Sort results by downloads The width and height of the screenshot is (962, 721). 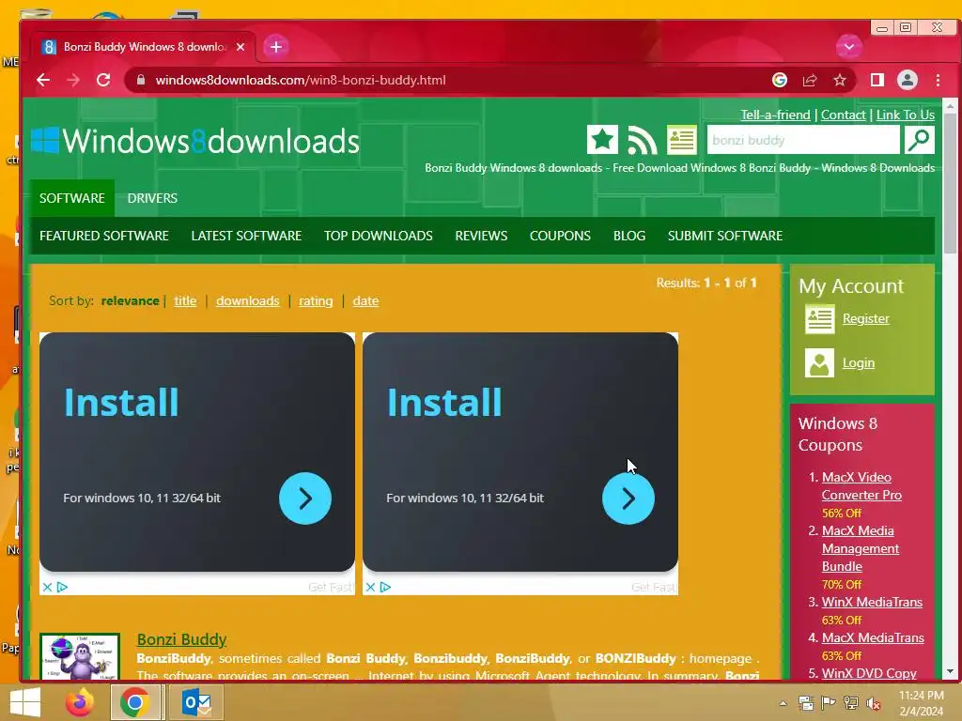[247, 301]
